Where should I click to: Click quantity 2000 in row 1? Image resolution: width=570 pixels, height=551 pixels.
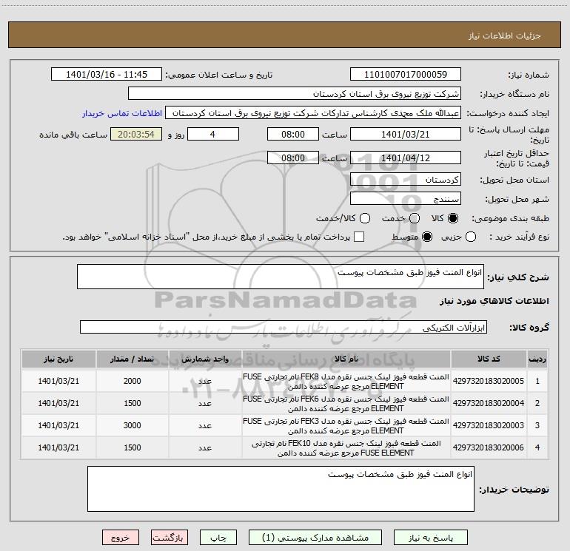pos(133,381)
